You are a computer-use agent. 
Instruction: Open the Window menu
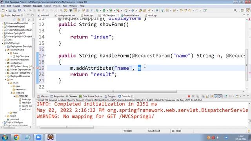click(73, 6)
